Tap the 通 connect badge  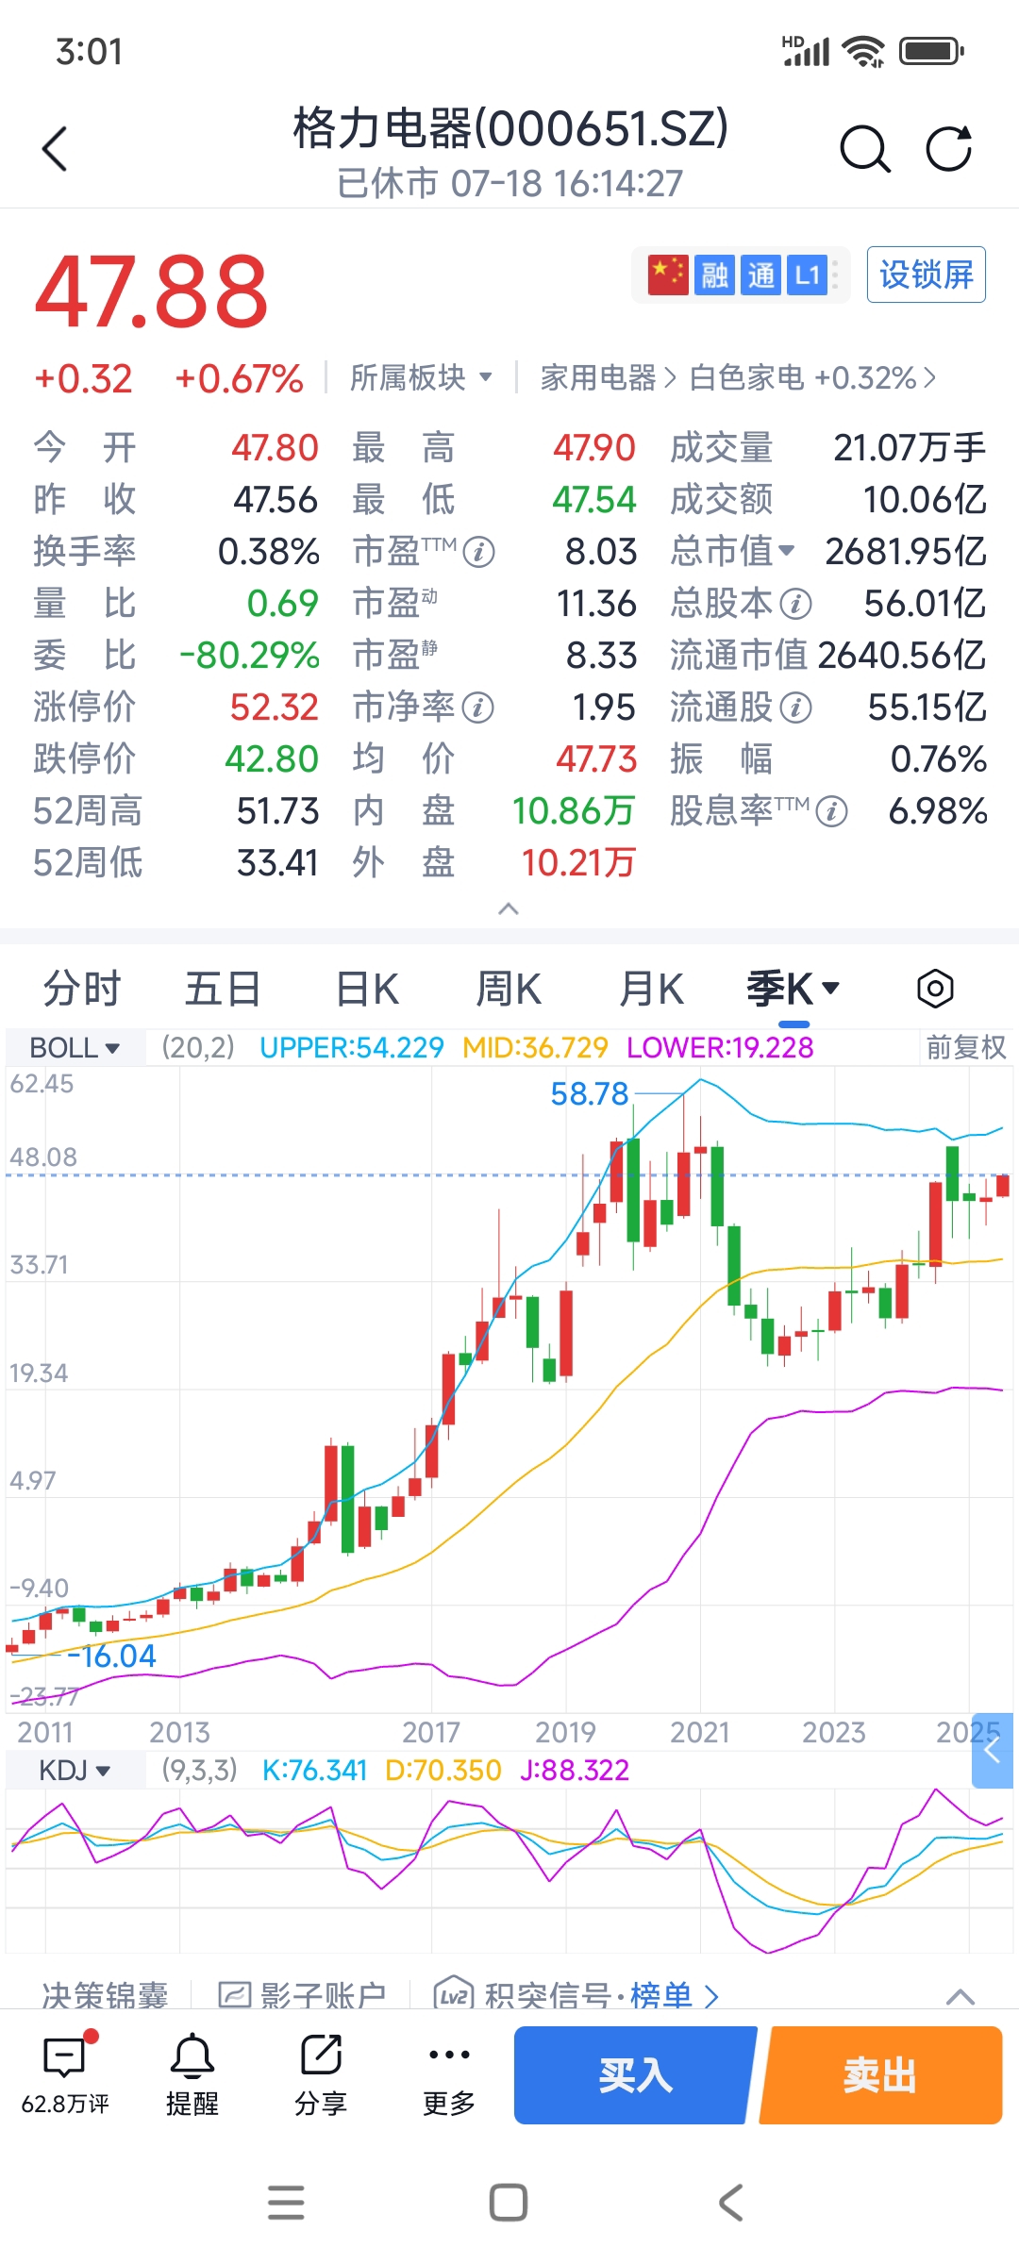pos(760,275)
